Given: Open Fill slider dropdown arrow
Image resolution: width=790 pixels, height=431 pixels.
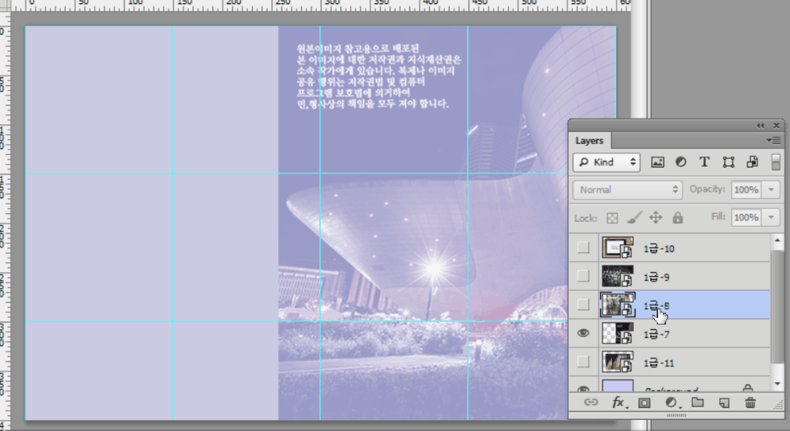Looking at the screenshot, I should pyautogui.click(x=771, y=217).
